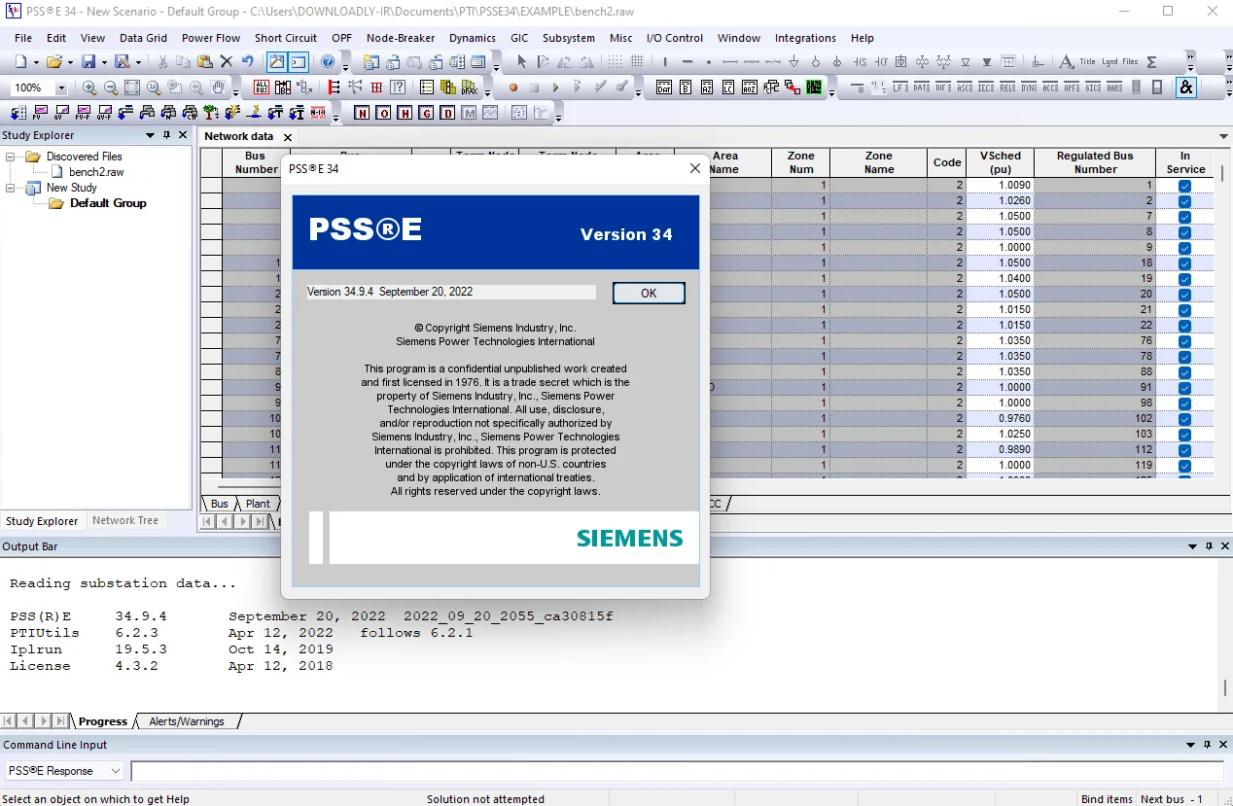
Task: Switch to the Network Tree tab
Action: (x=125, y=520)
